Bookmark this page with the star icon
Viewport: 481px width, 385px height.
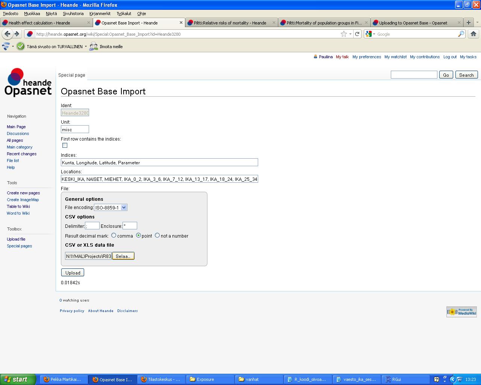point(343,34)
